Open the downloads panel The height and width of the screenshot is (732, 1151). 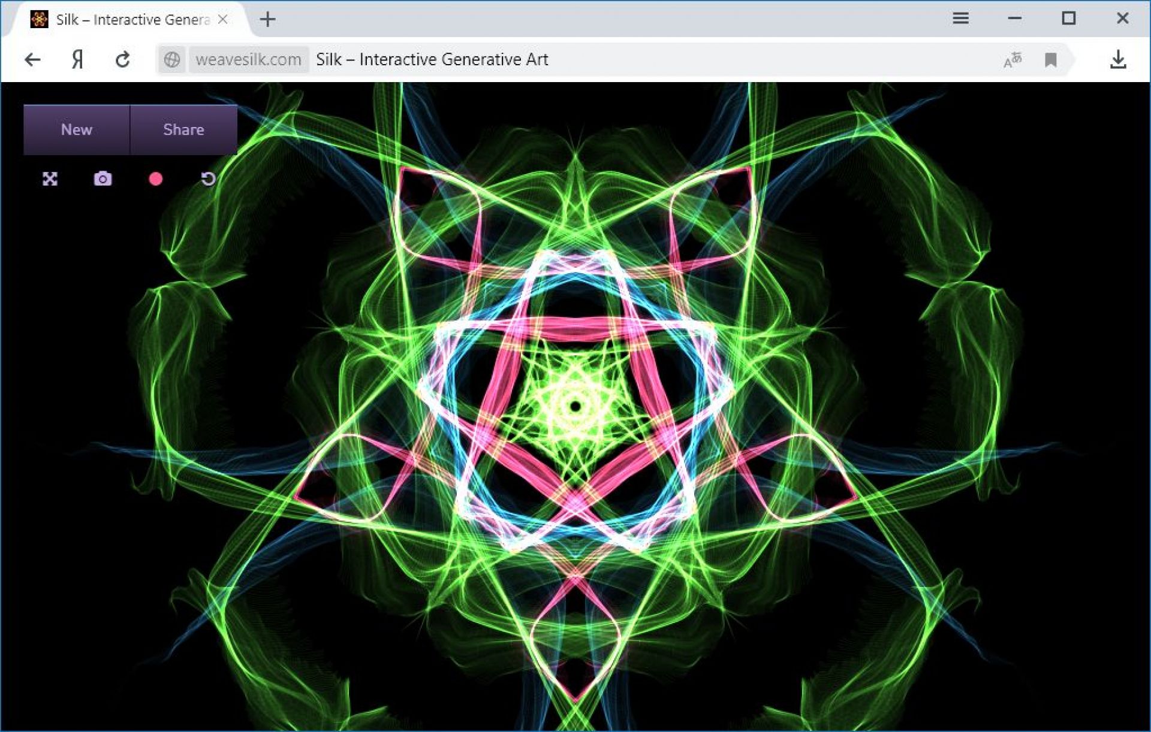pos(1118,59)
